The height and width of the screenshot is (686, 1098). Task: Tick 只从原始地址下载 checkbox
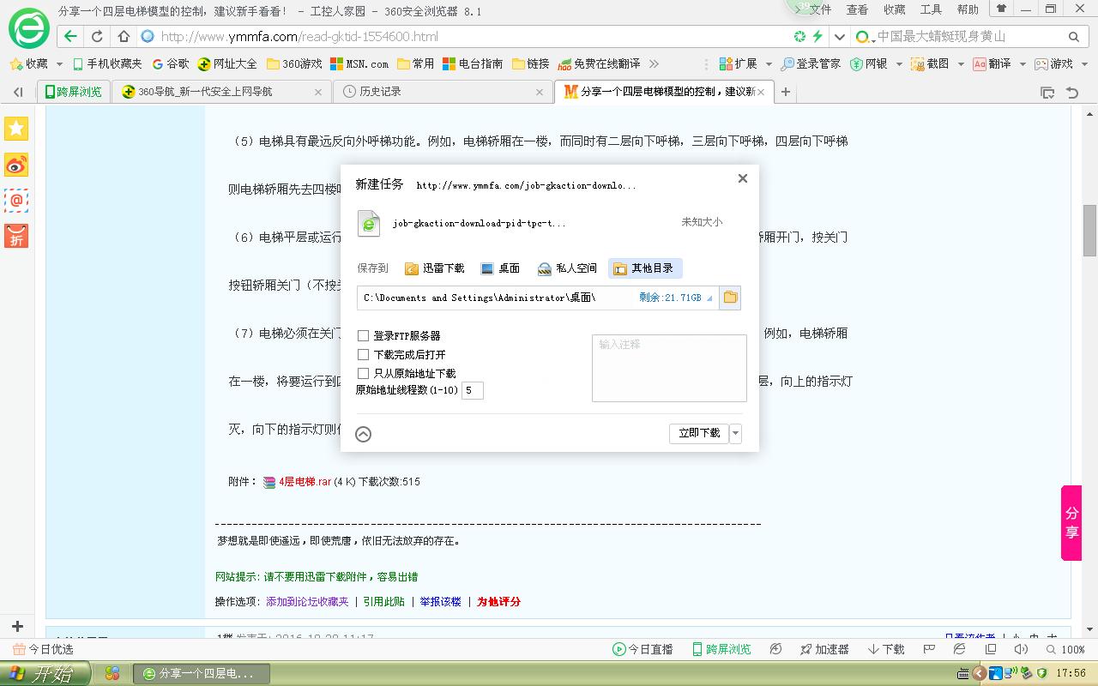click(364, 374)
